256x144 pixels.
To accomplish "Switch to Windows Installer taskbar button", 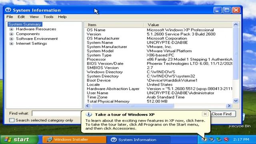I will coord(74,140).
